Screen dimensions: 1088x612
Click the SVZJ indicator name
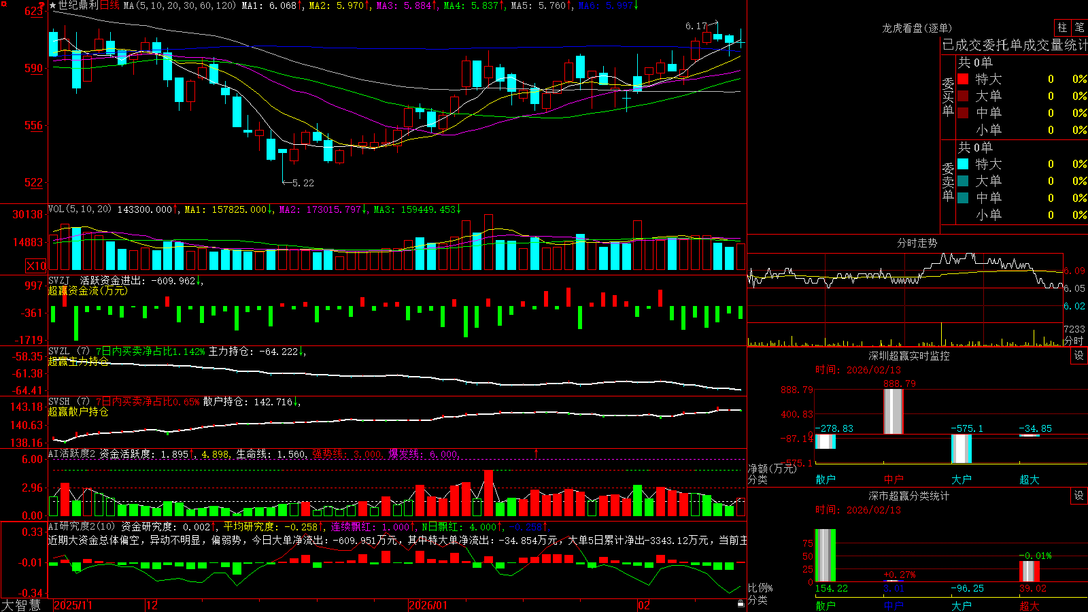pyautogui.click(x=59, y=280)
